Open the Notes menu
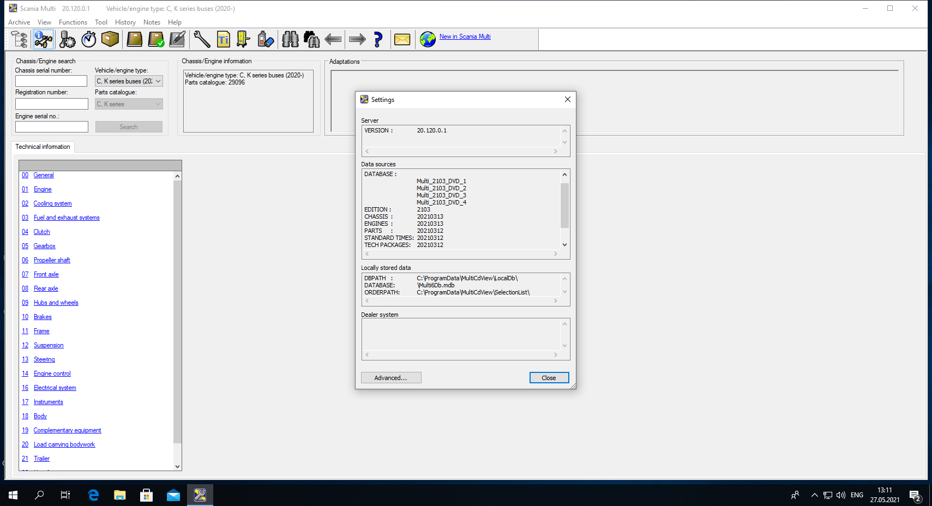The height and width of the screenshot is (506, 932). pyautogui.click(x=152, y=22)
